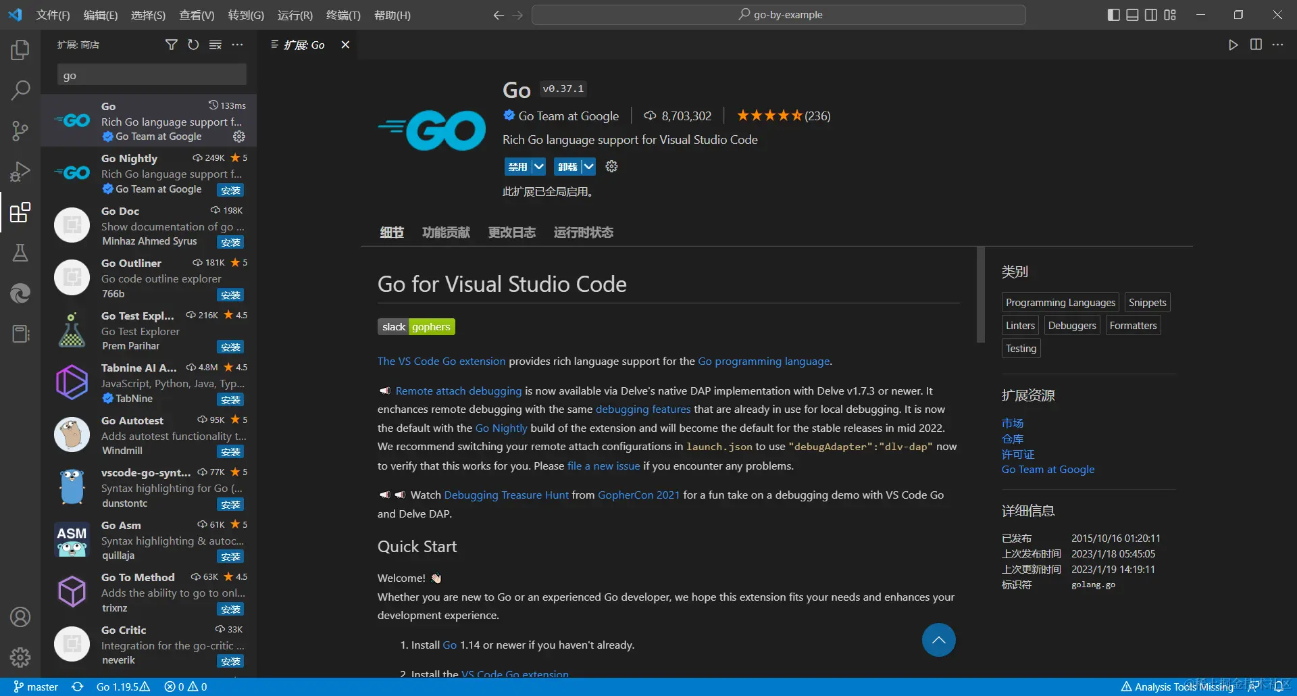Viewport: 1297px width, 696px height.
Task: Expand the disable button dropdown arrow
Action: pos(538,166)
